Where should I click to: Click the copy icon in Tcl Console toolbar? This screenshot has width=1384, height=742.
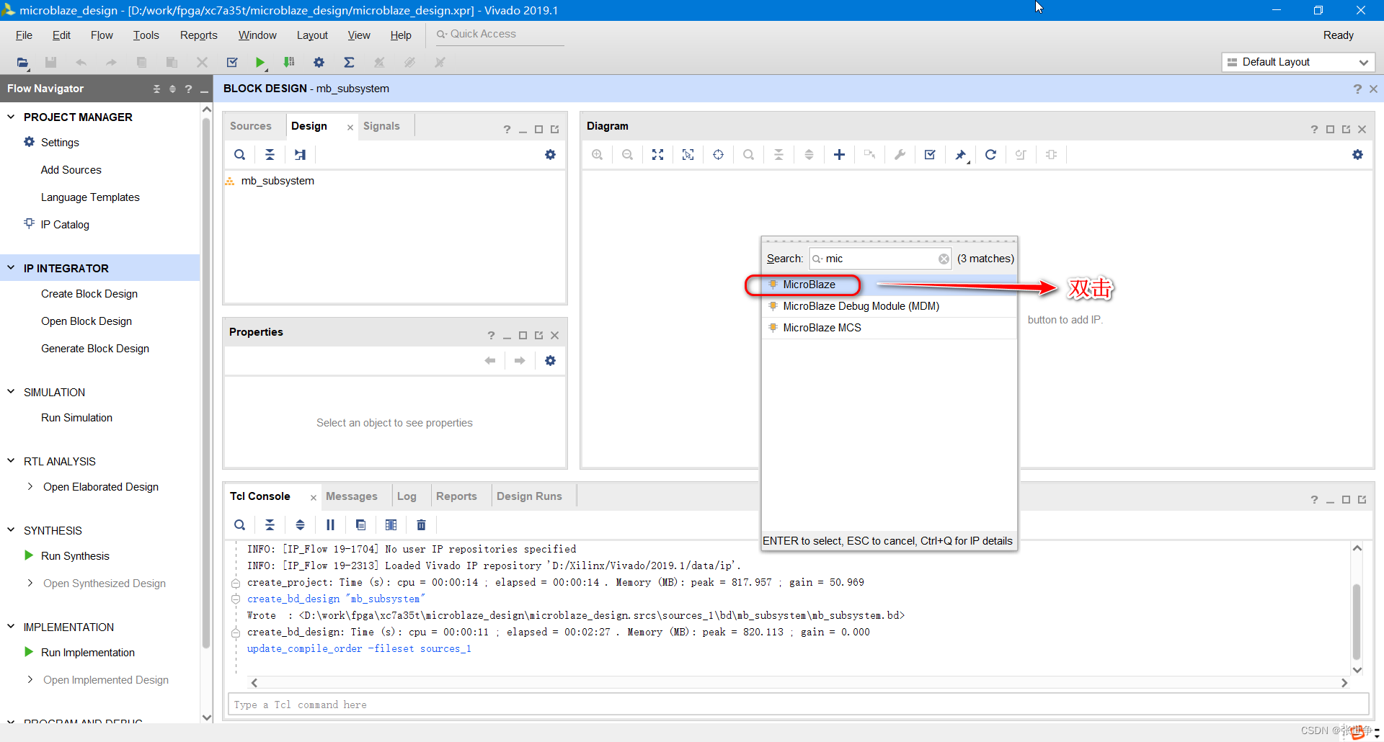(360, 525)
